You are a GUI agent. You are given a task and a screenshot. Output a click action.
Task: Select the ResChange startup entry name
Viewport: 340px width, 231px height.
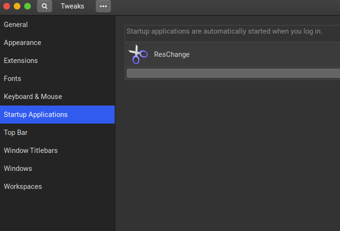coord(172,54)
